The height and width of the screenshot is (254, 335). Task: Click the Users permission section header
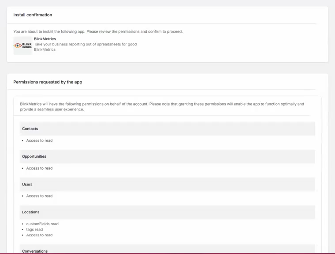click(167, 184)
